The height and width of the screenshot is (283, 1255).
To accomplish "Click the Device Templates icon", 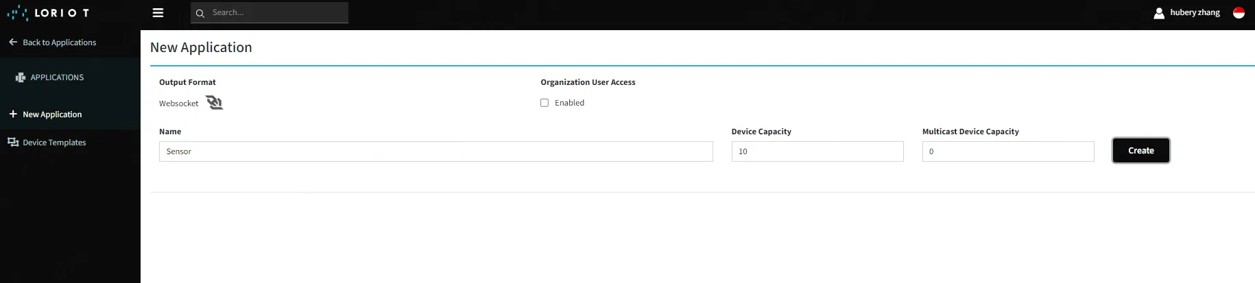I will pyautogui.click(x=13, y=143).
